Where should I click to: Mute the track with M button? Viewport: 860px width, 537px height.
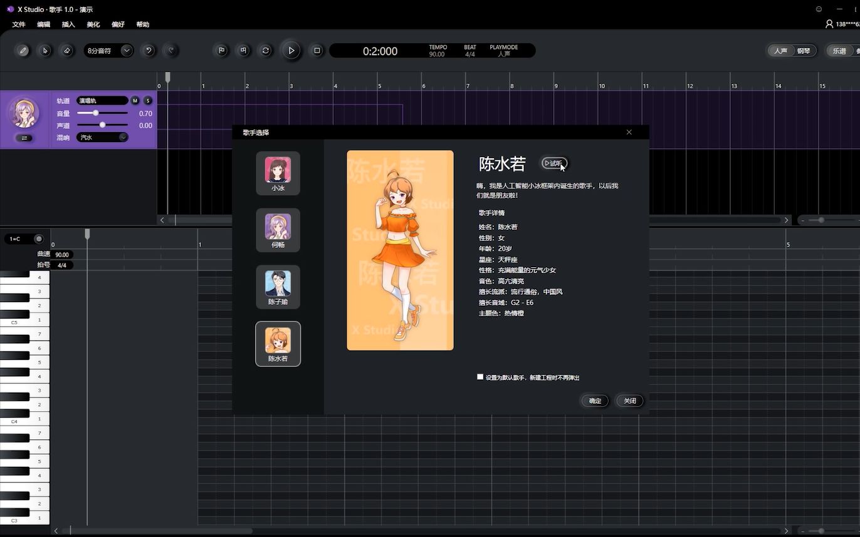pyautogui.click(x=135, y=101)
